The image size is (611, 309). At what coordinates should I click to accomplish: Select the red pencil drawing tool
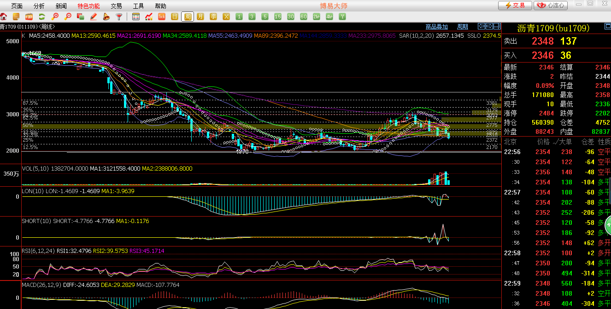(x=93, y=17)
